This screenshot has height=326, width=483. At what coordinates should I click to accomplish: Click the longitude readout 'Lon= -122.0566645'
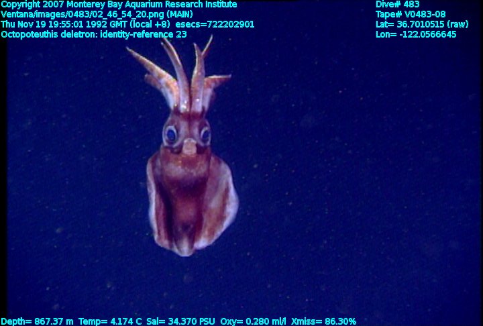pos(416,34)
